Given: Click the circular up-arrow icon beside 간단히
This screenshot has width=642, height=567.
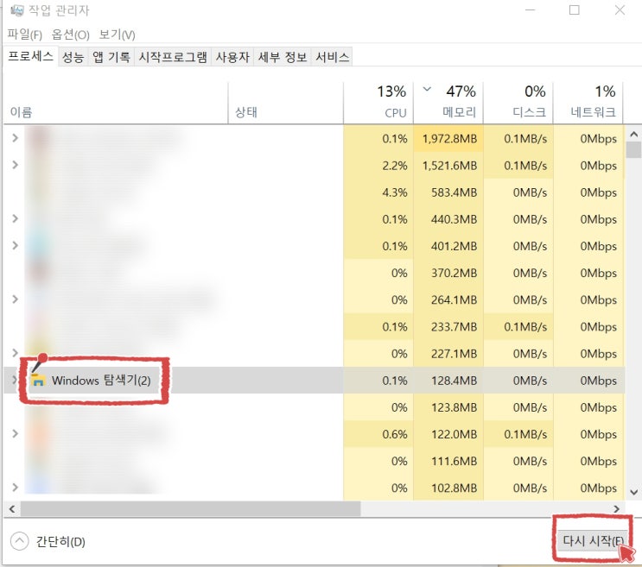Looking at the screenshot, I should [x=19, y=541].
